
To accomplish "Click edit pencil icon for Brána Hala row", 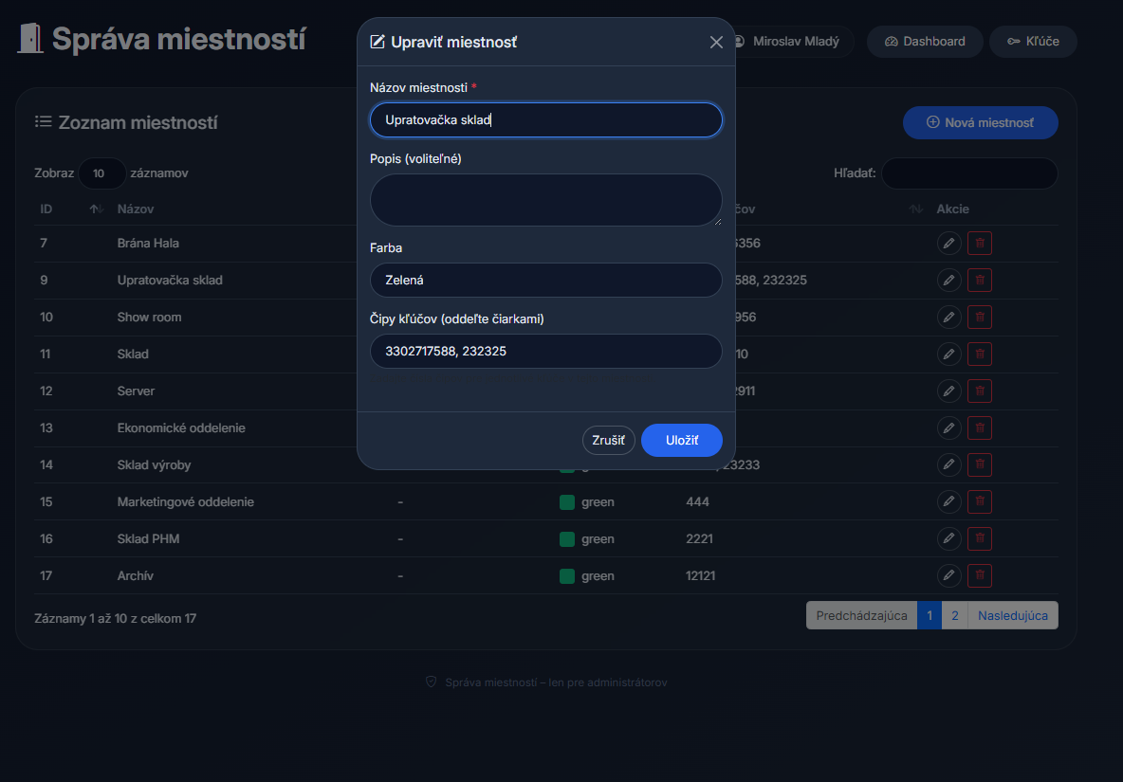I will (x=948, y=244).
